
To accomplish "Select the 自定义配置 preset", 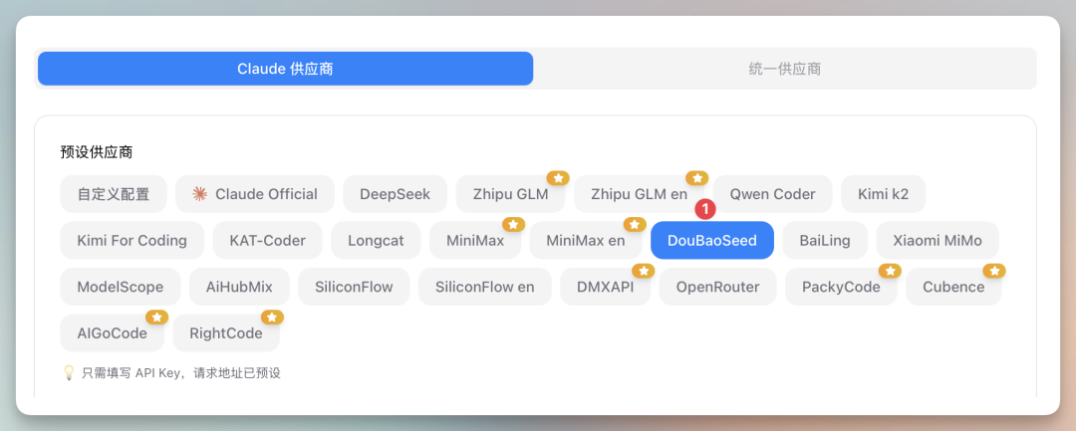I will tap(114, 194).
